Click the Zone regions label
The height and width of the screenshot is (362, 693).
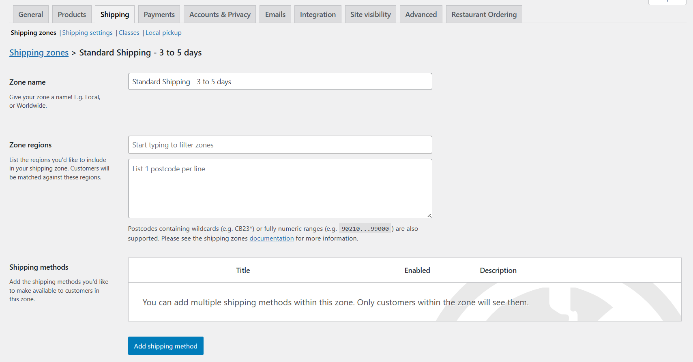(x=30, y=145)
